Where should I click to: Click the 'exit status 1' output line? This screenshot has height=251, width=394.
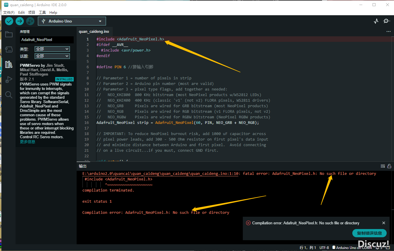(97, 202)
